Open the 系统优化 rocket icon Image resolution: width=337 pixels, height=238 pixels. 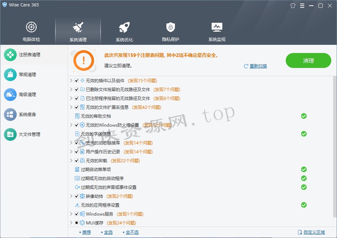[x=124, y=27]
